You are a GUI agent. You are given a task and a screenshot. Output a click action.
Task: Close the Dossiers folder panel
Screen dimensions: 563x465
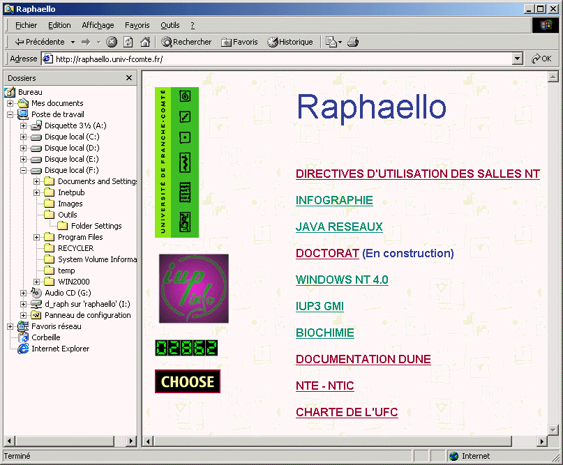click(129, 78)
